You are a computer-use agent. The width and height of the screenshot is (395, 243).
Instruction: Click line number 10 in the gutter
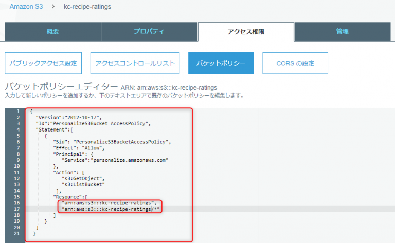pos(16,166)
